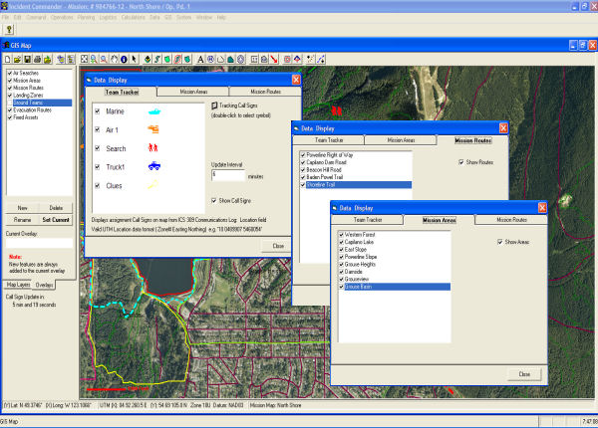Select the Grouse Basin area row
The width and height of the screenshot is (598, 428).
pos(395,287)
